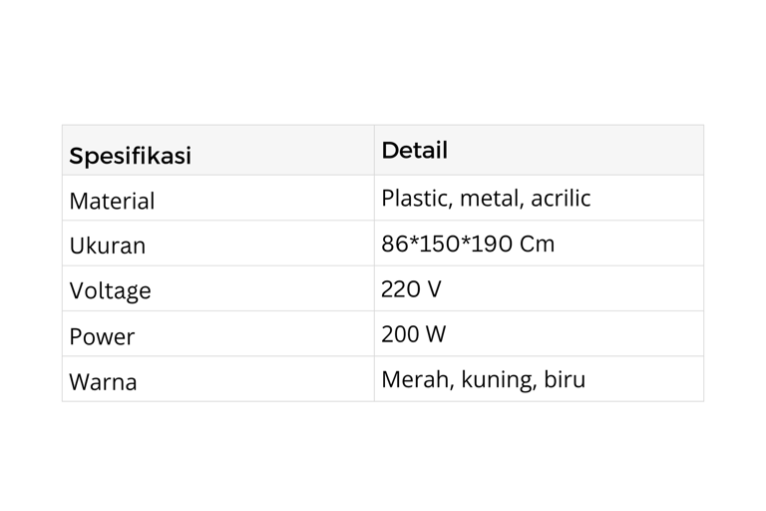The width and height of the screenshot is (766, 511).
Task: Select the Ukuran row label
Action: (x=107, y=246)
